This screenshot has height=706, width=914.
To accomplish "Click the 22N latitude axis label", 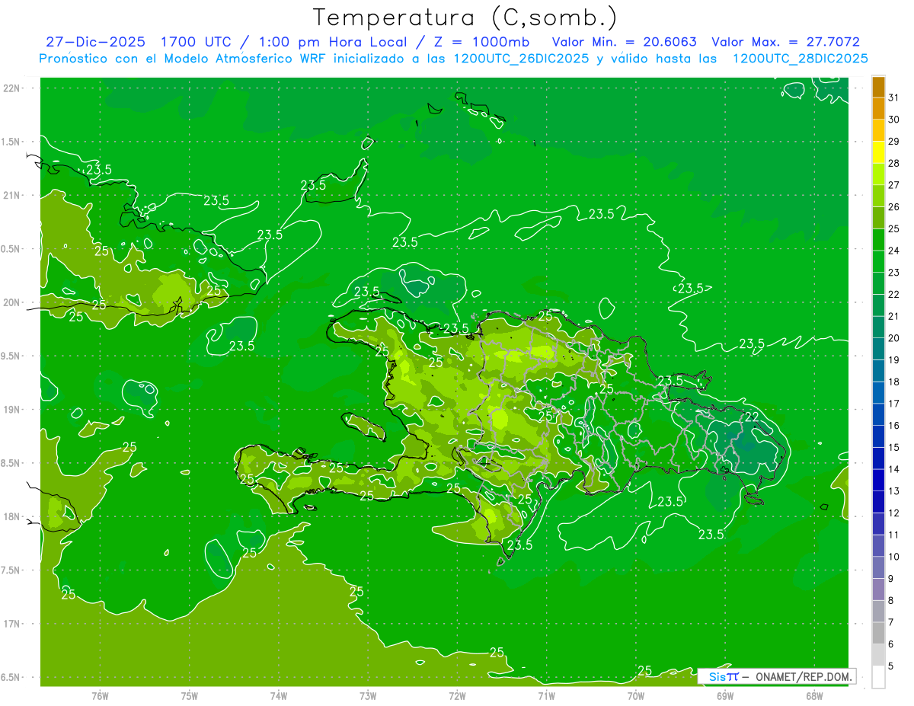I will coord(12,88).
